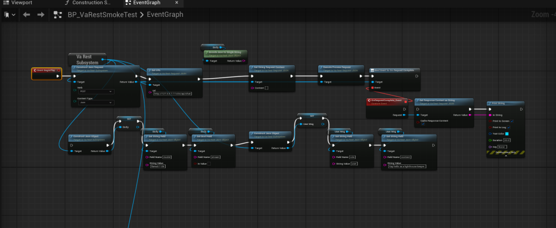
Task: Open the Text Color swatch on Print String
Action: pos(507,134)
